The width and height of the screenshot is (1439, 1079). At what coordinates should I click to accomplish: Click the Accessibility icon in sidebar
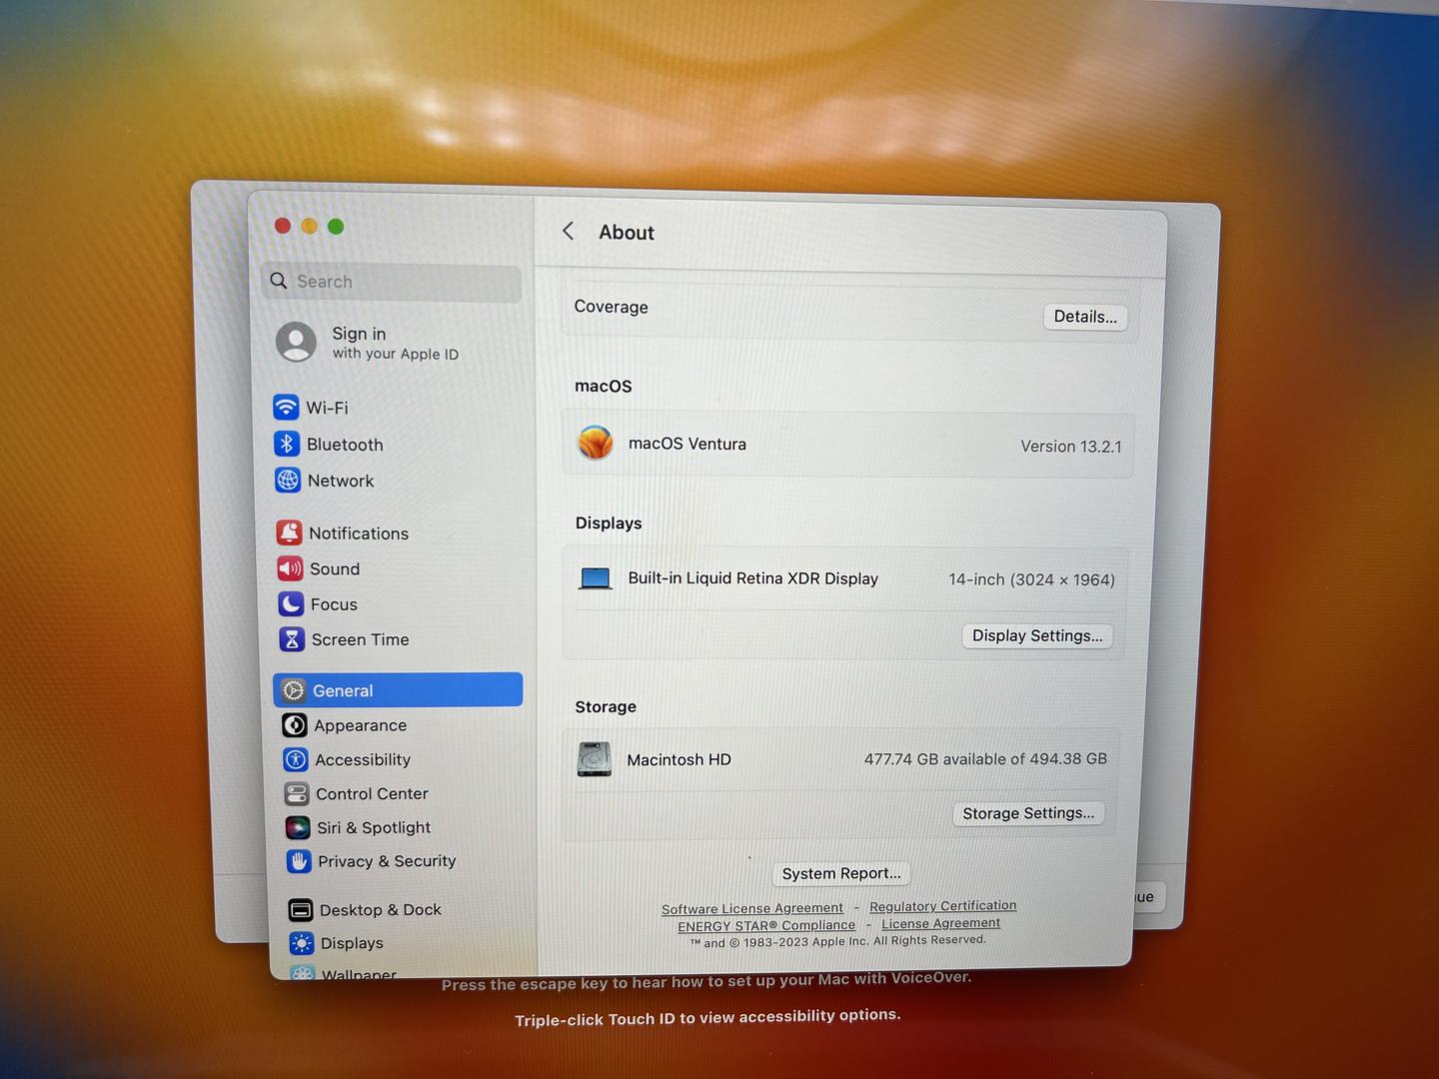pos(296,759)
